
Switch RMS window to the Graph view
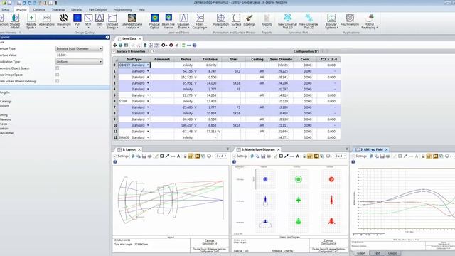point(361,253)
